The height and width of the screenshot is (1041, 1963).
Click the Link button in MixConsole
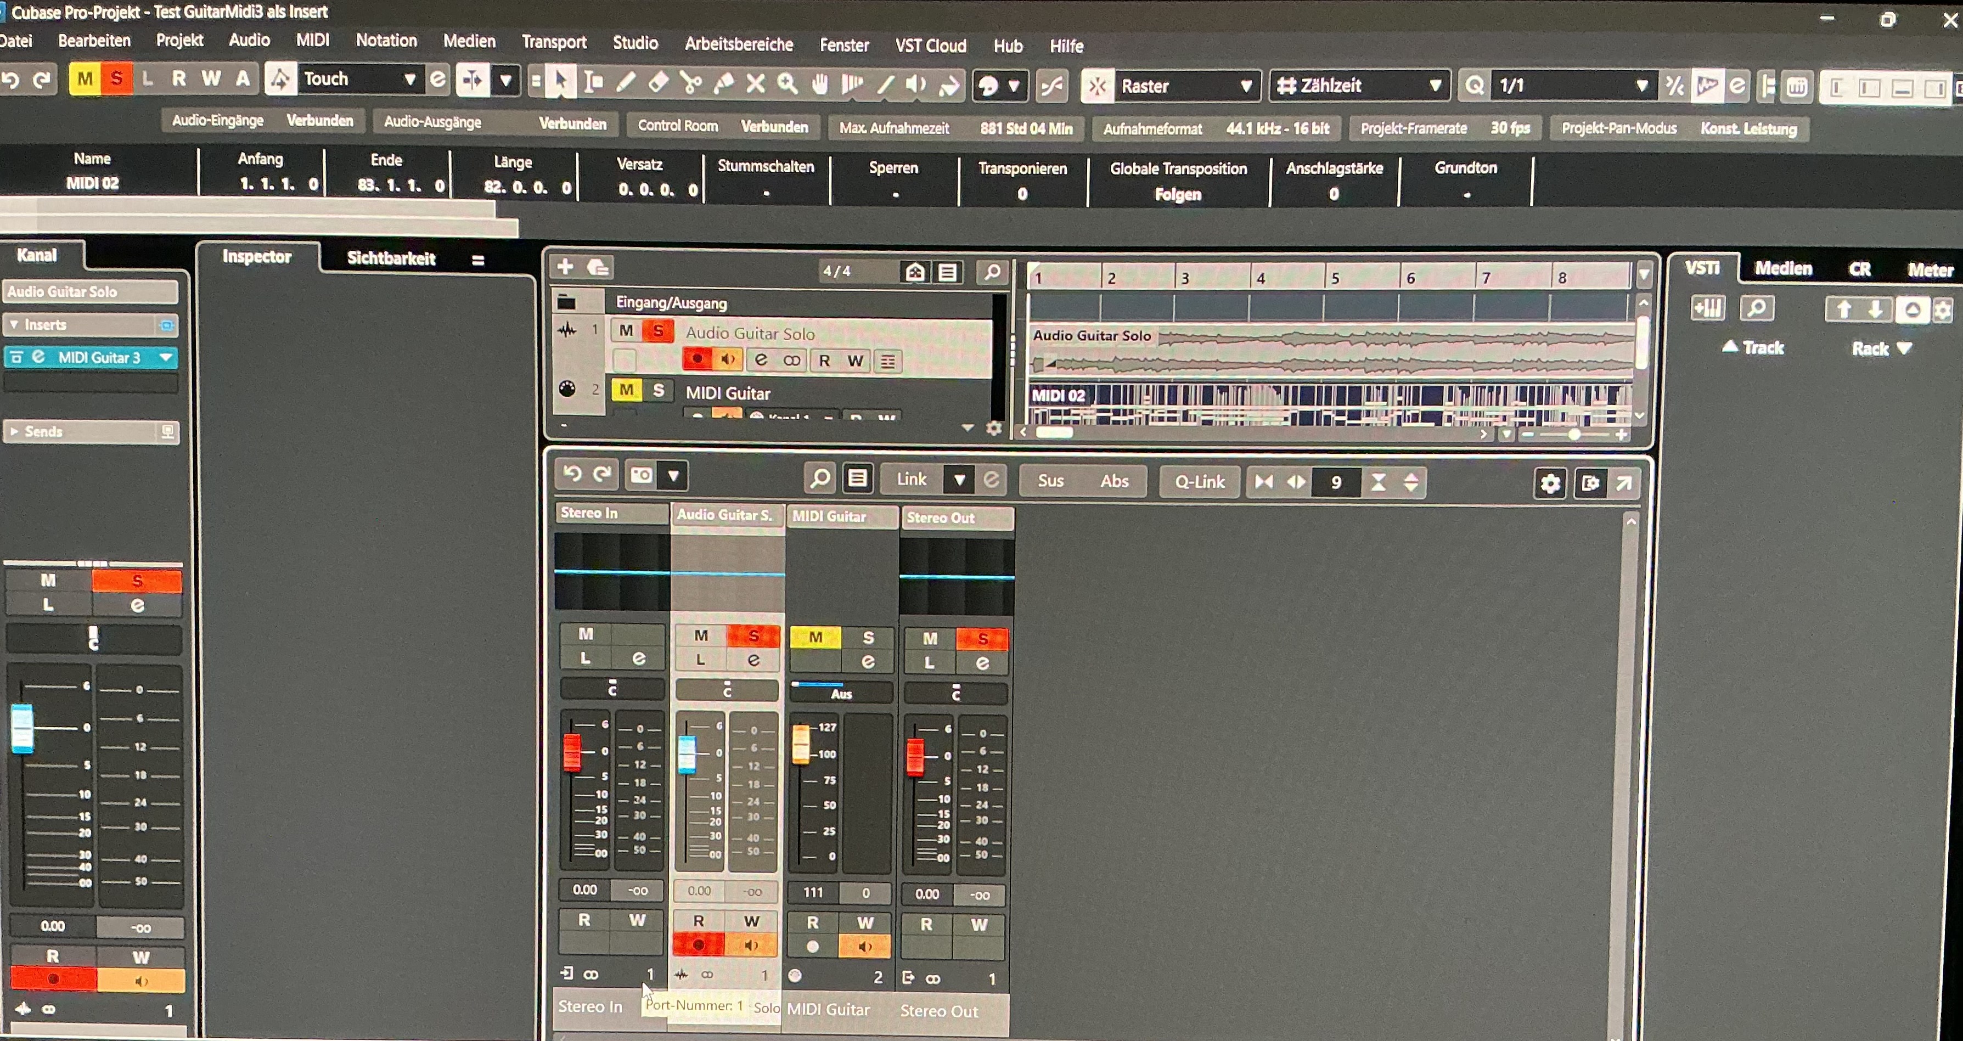coord(912,480)
